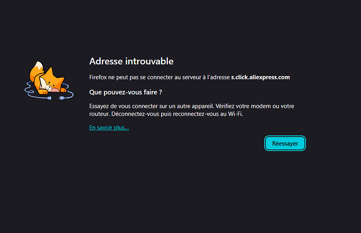This screenshot has height=233, width=361.
Task: Click the Réessayer button
Action: point(285,143)
